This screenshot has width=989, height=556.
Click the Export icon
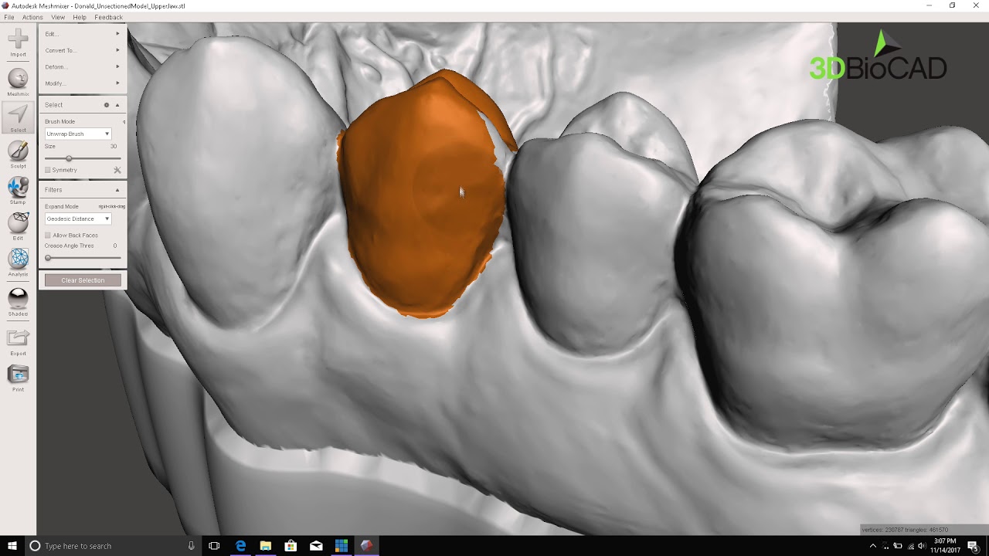pos(18,337)
